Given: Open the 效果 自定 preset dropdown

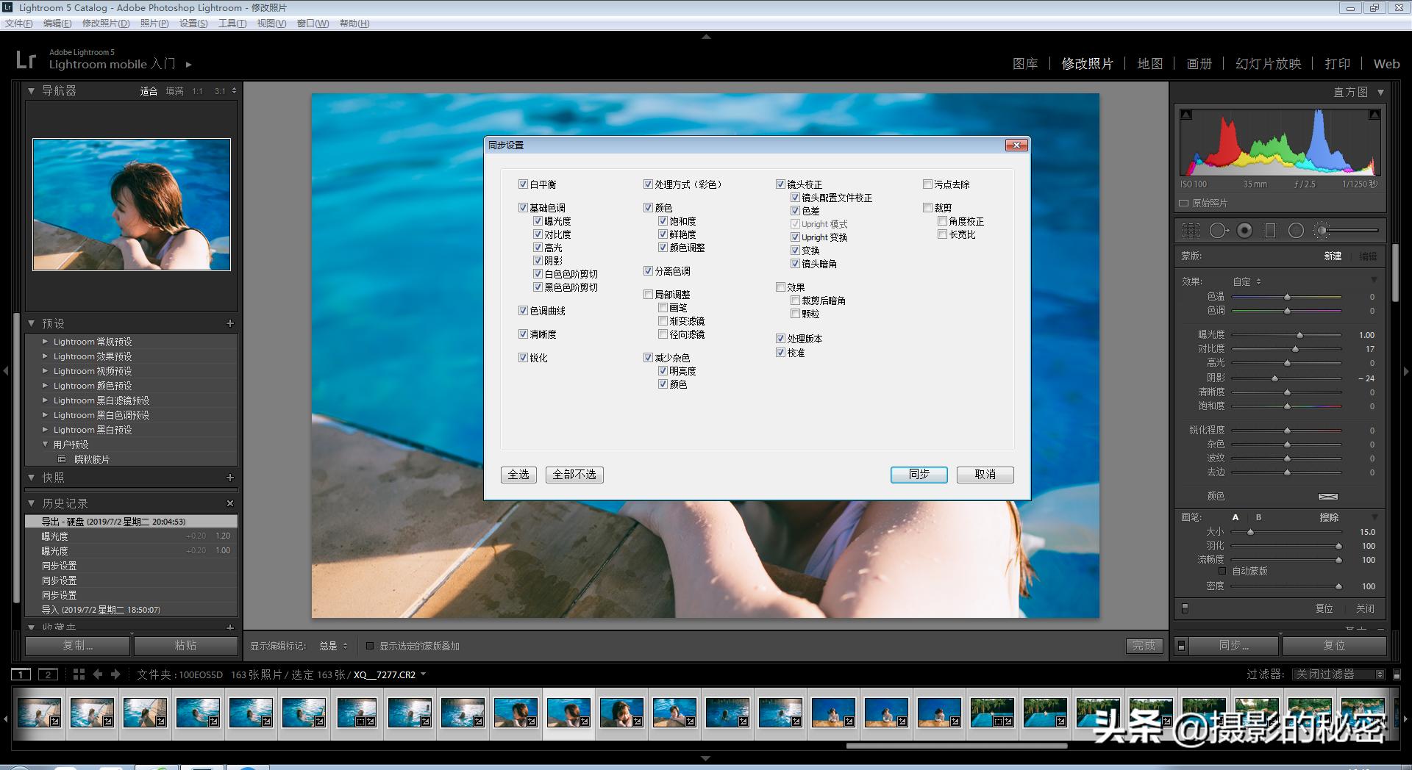Looking at the screenshot, I should [1247, 281].
